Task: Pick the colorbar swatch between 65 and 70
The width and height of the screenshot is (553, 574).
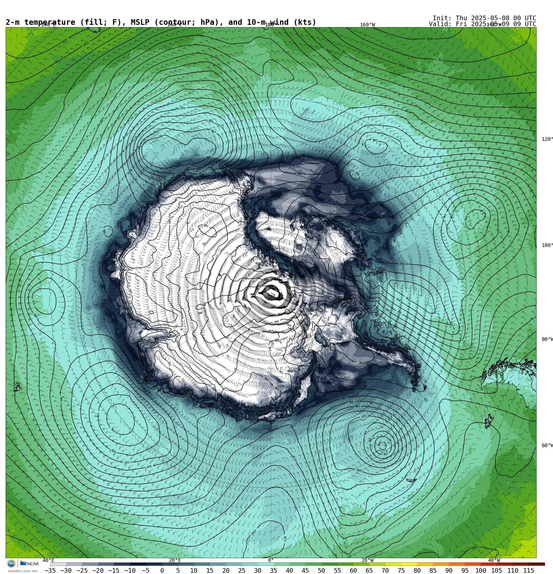Action: 377,564
